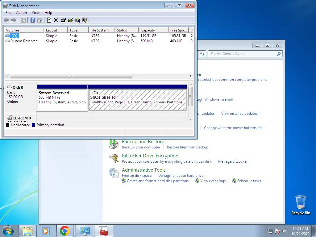The image size is (316, 237).
Task: Open the Action menu
Action: point(21,12)
